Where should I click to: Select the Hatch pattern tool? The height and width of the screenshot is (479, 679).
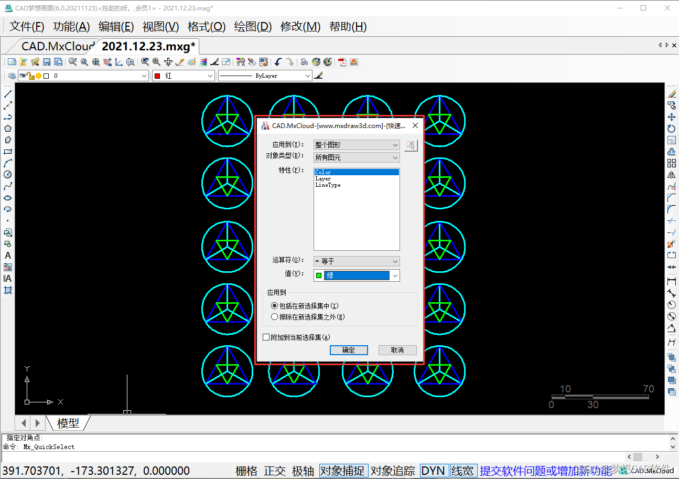click(8, 290)
